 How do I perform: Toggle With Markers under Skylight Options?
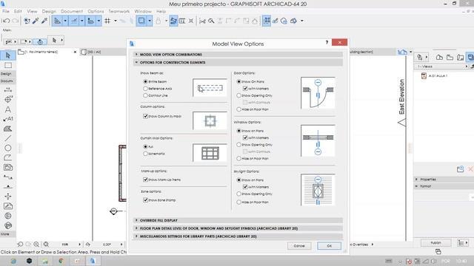pyautogui.click(x=245, y=187)
